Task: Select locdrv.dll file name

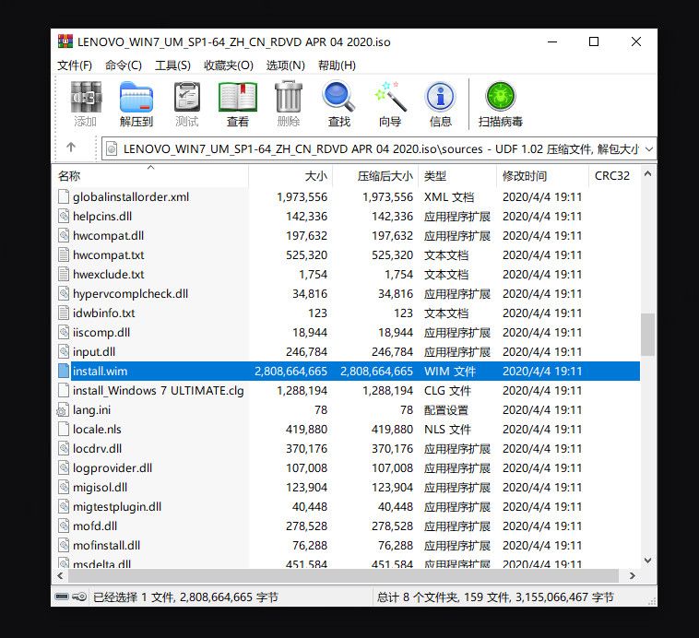Action: [x=98, y=448]
